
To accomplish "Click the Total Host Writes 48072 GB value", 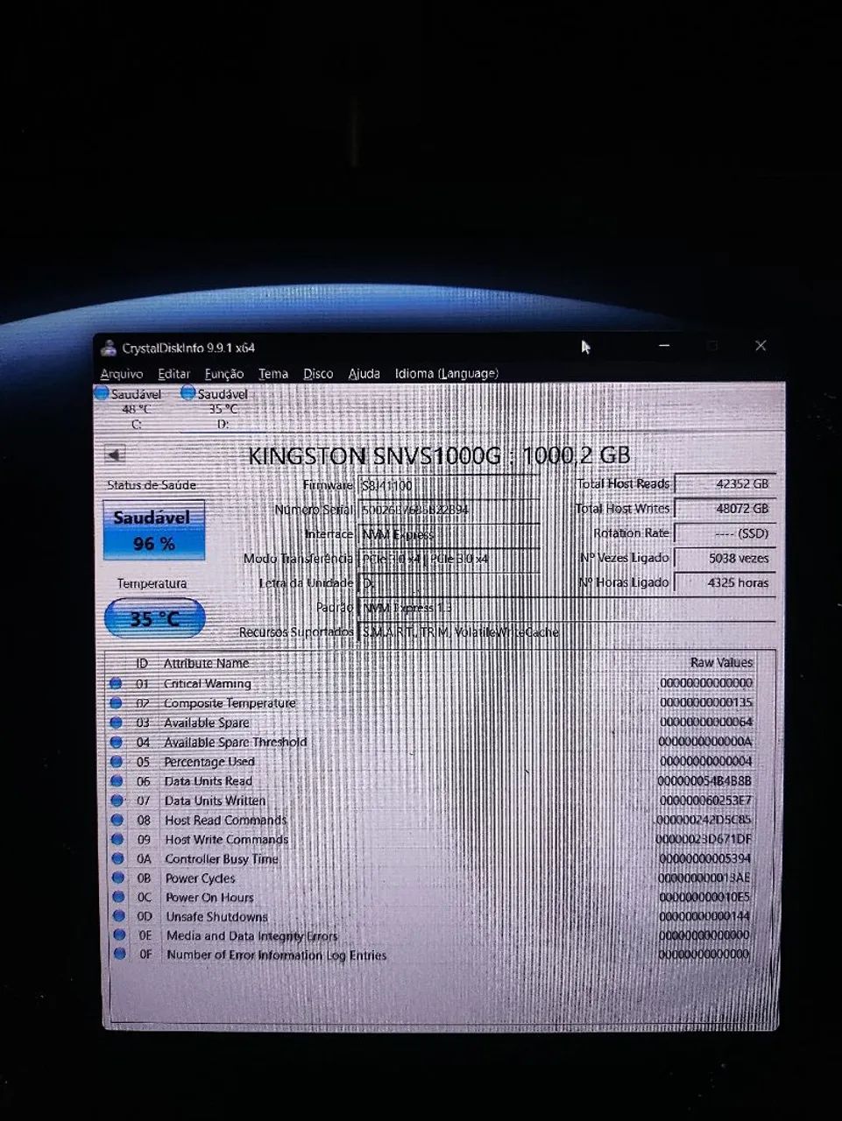I will click(725, 508).
